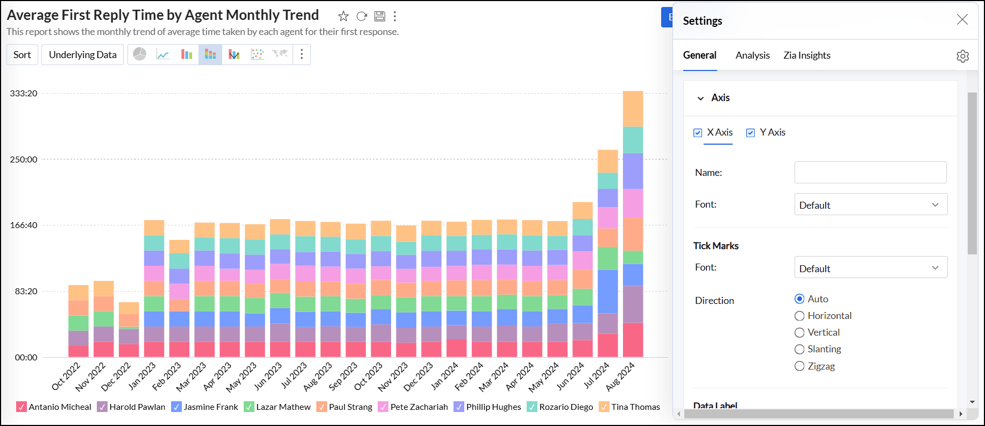
Task: Refresh the report data
Action: (x=362, y=16)
